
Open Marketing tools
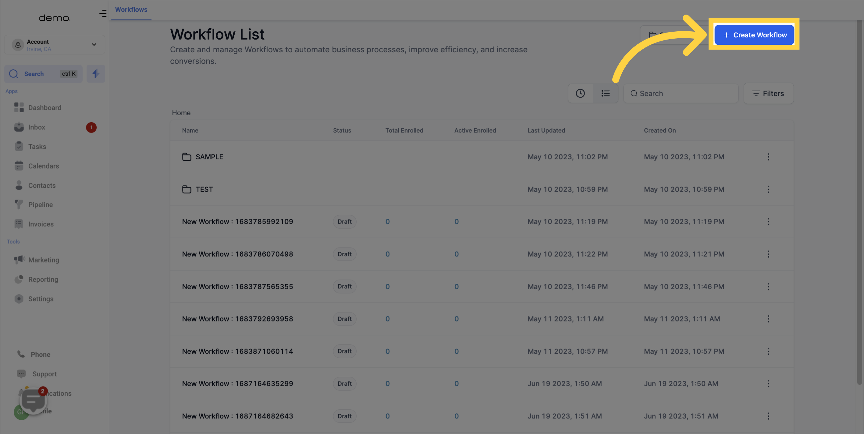point(37,260)
